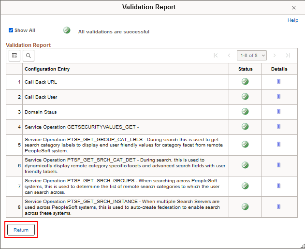This screenshot has width=305, height=249.
Task: Click status checkmark for Call Back URL
Action: tap(245, 82)
